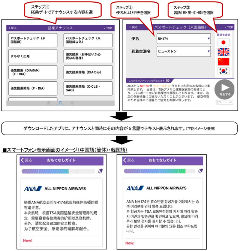The image size is (240, 251).
Task: Select パスポートチェック（米国路線） announcement
Action: 33,40
